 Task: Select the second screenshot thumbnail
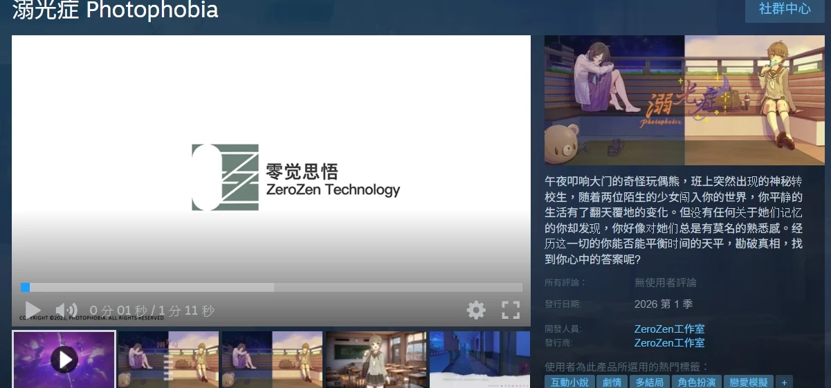pos(168,360)
